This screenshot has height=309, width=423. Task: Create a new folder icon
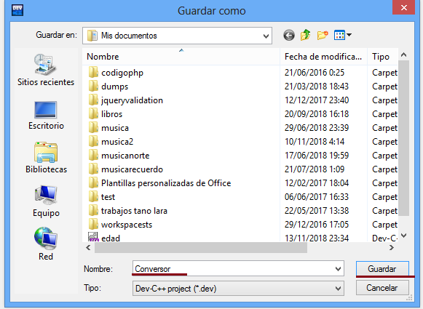pyautogui.click(x=323, y=35)
